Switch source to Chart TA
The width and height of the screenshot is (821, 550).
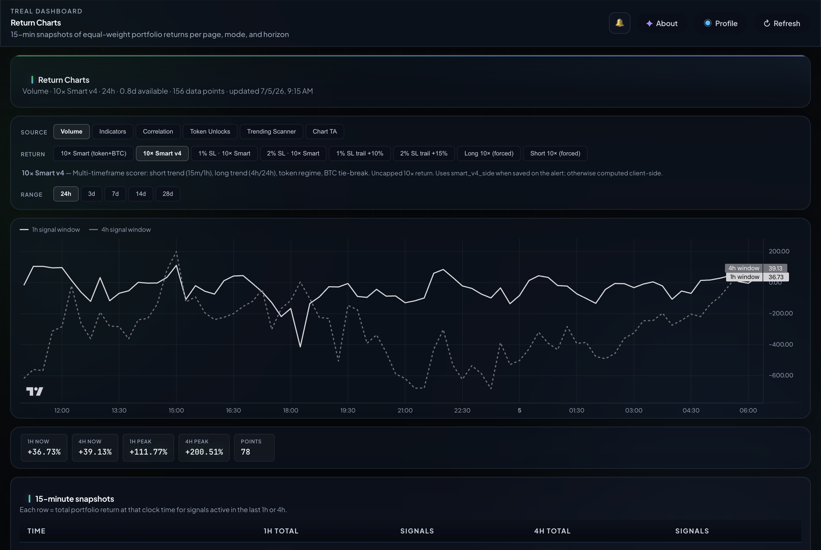point(325,132)
